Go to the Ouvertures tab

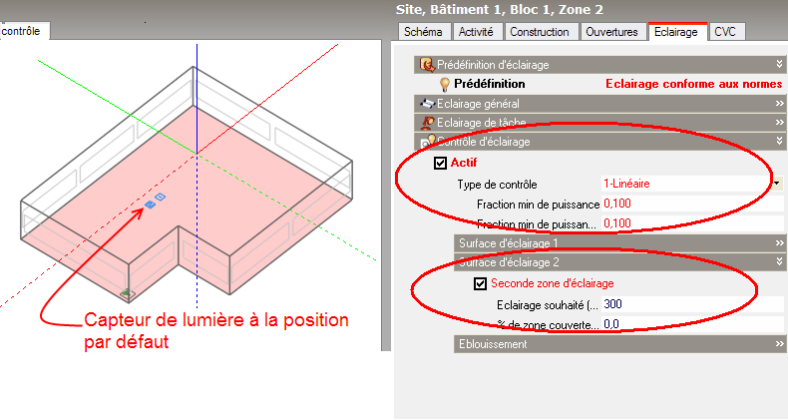pos(612,32)
